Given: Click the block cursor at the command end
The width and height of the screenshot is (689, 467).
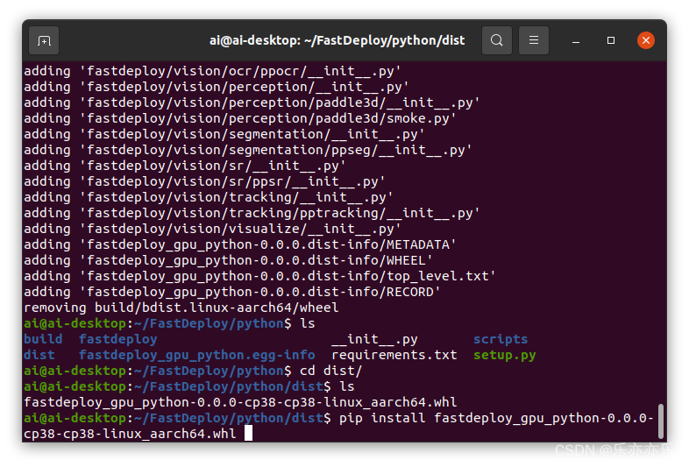Looking at the screenshot, I should tap(249, 433).
